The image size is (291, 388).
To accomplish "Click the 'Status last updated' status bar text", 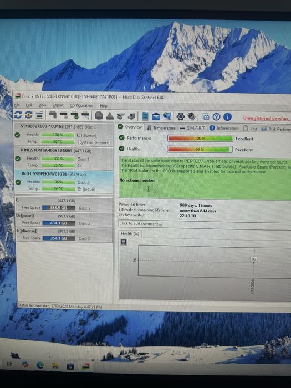I will tap(60, 307).
